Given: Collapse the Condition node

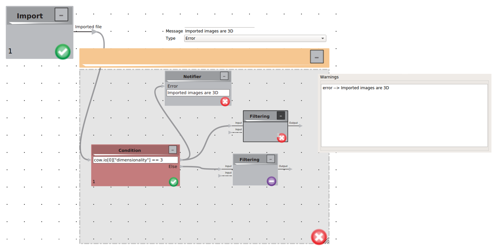Looking at the screenshot, I should click(x=173, y=150).
